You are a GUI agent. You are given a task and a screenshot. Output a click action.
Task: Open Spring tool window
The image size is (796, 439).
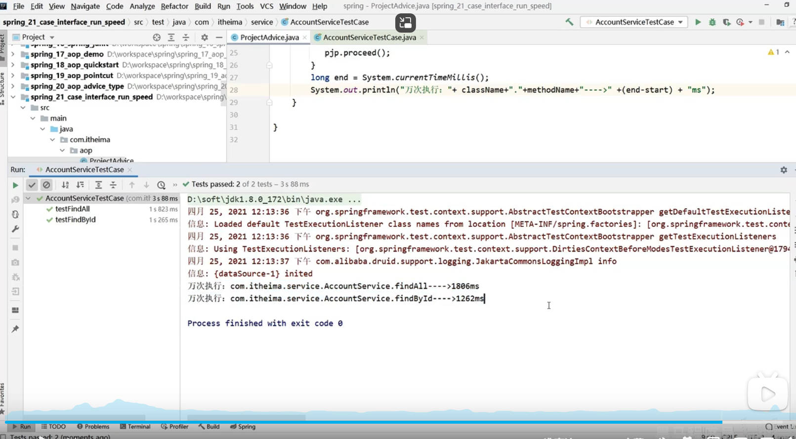(243, 427)
